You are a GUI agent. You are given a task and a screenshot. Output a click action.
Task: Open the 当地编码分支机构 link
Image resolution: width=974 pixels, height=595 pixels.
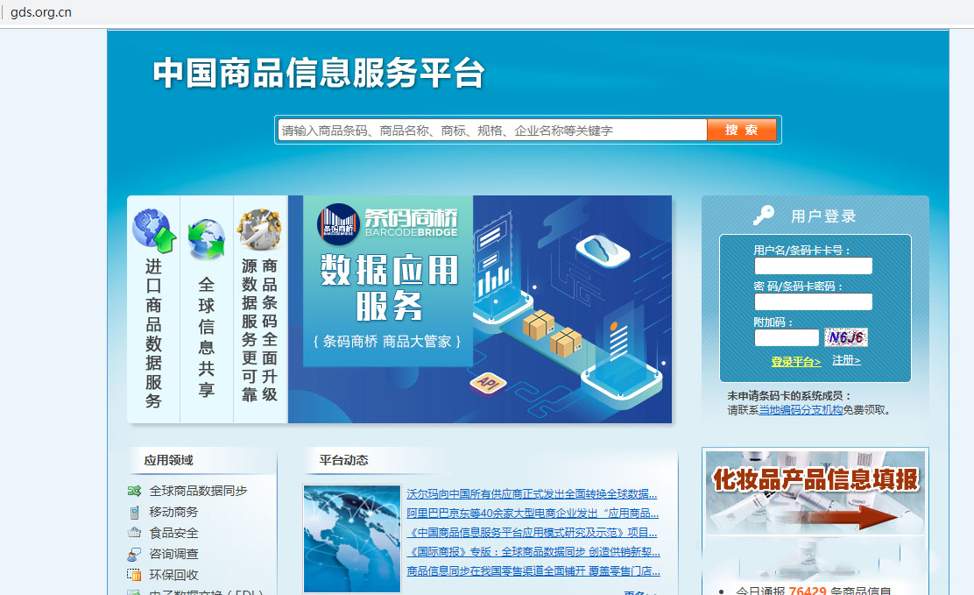pos(801,409)
